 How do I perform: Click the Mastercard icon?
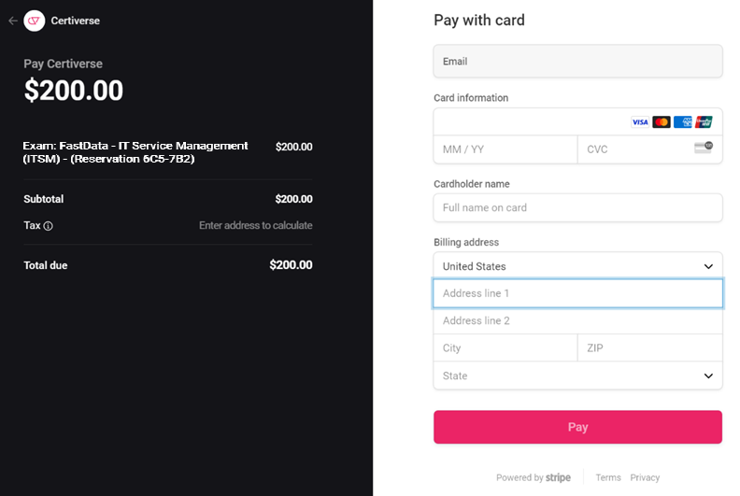662,122
